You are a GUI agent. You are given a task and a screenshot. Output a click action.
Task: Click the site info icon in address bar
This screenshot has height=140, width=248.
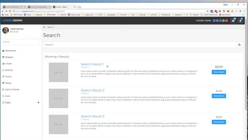click(x=14, y=11)
